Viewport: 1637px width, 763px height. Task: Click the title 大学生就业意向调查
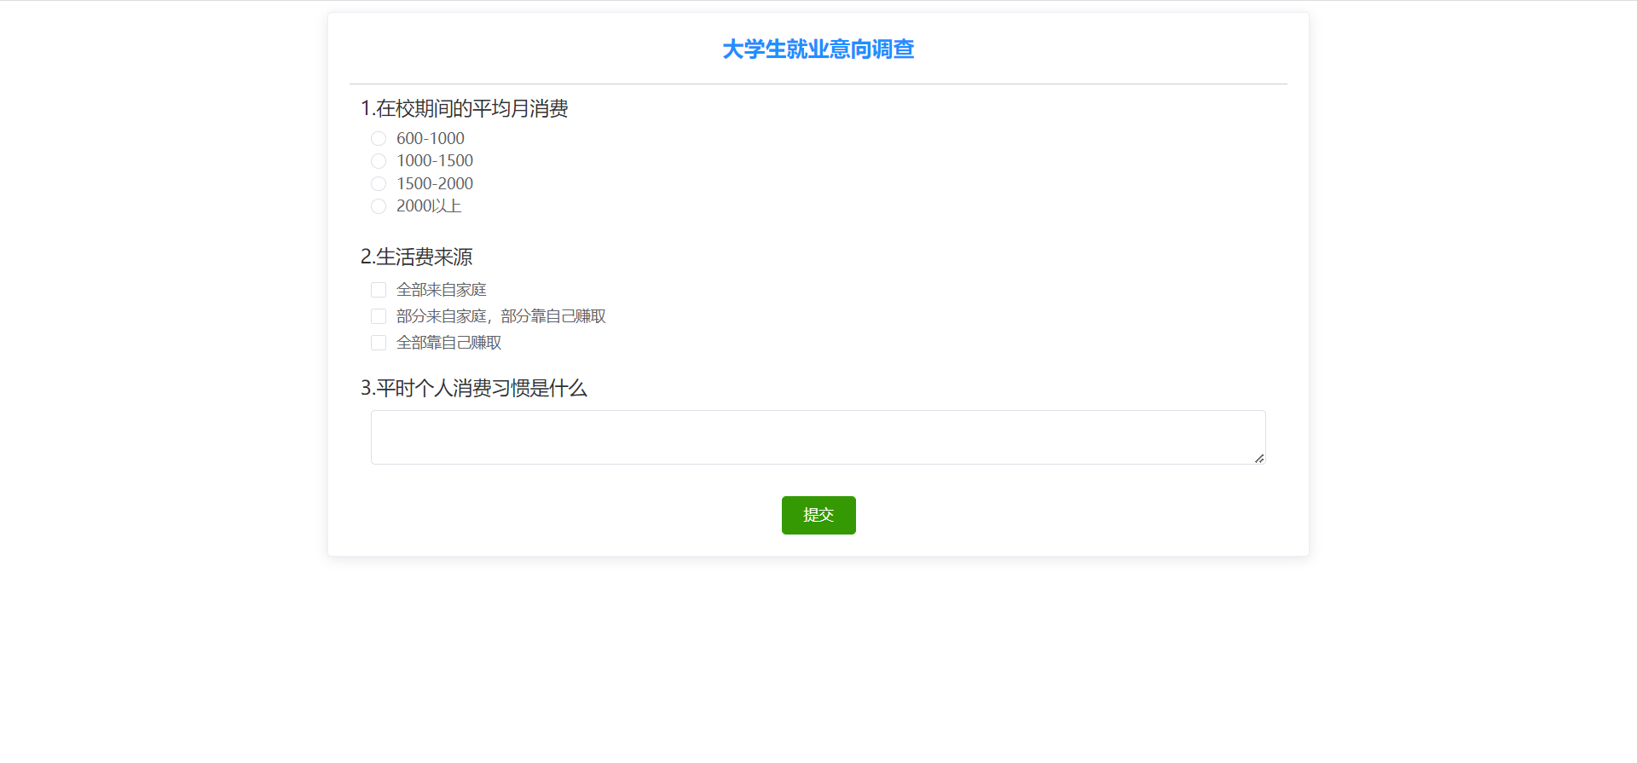point(818,49)
